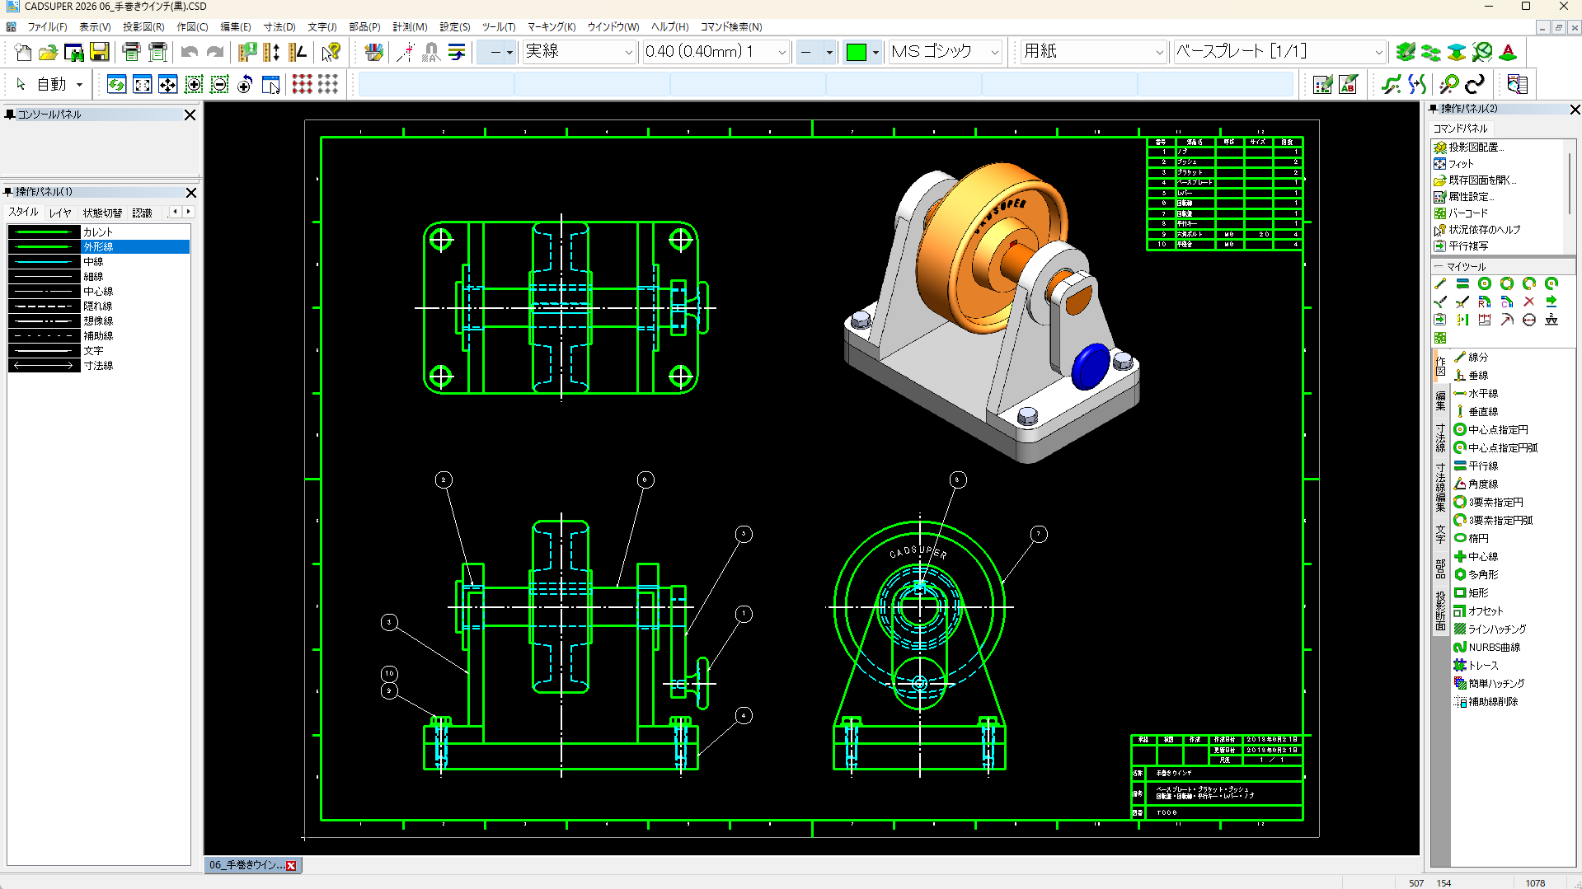
Task: Click the new file icon
Action: pyautogui.click(x=23, y=53)
